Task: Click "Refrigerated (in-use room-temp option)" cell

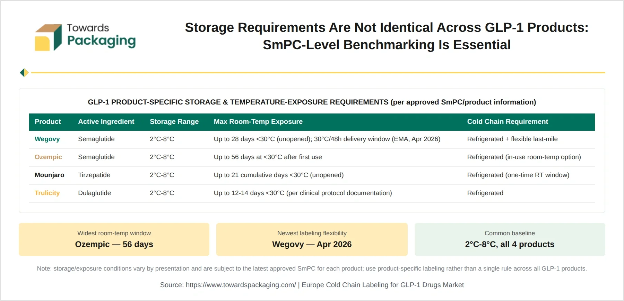Action: point(524,157)
